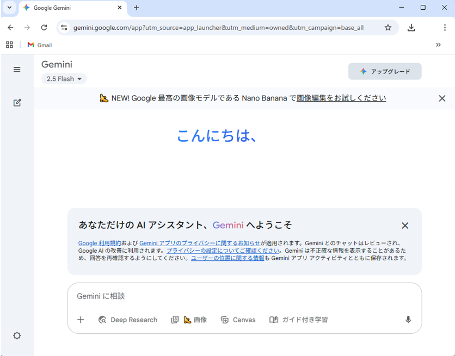This screenshot has height=356, width=455.
Task: Expand the hidden bookmarks chevron
Action: (x=438, y=45)
